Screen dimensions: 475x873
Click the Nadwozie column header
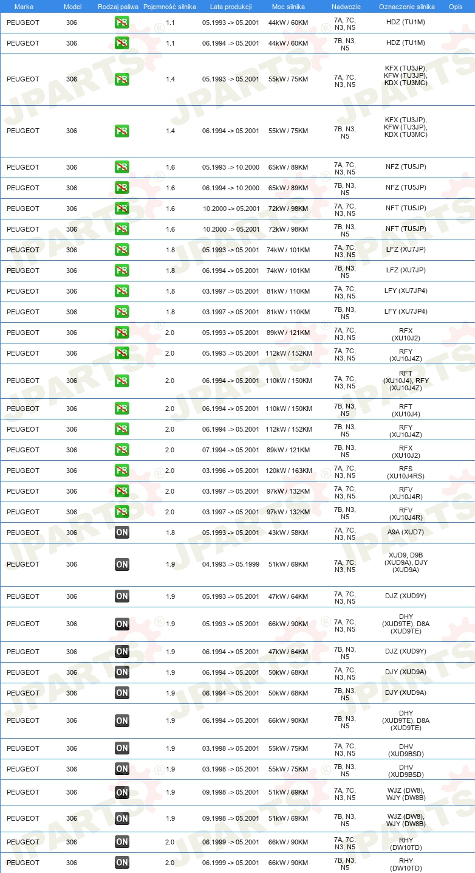click(x=346, y=6)
